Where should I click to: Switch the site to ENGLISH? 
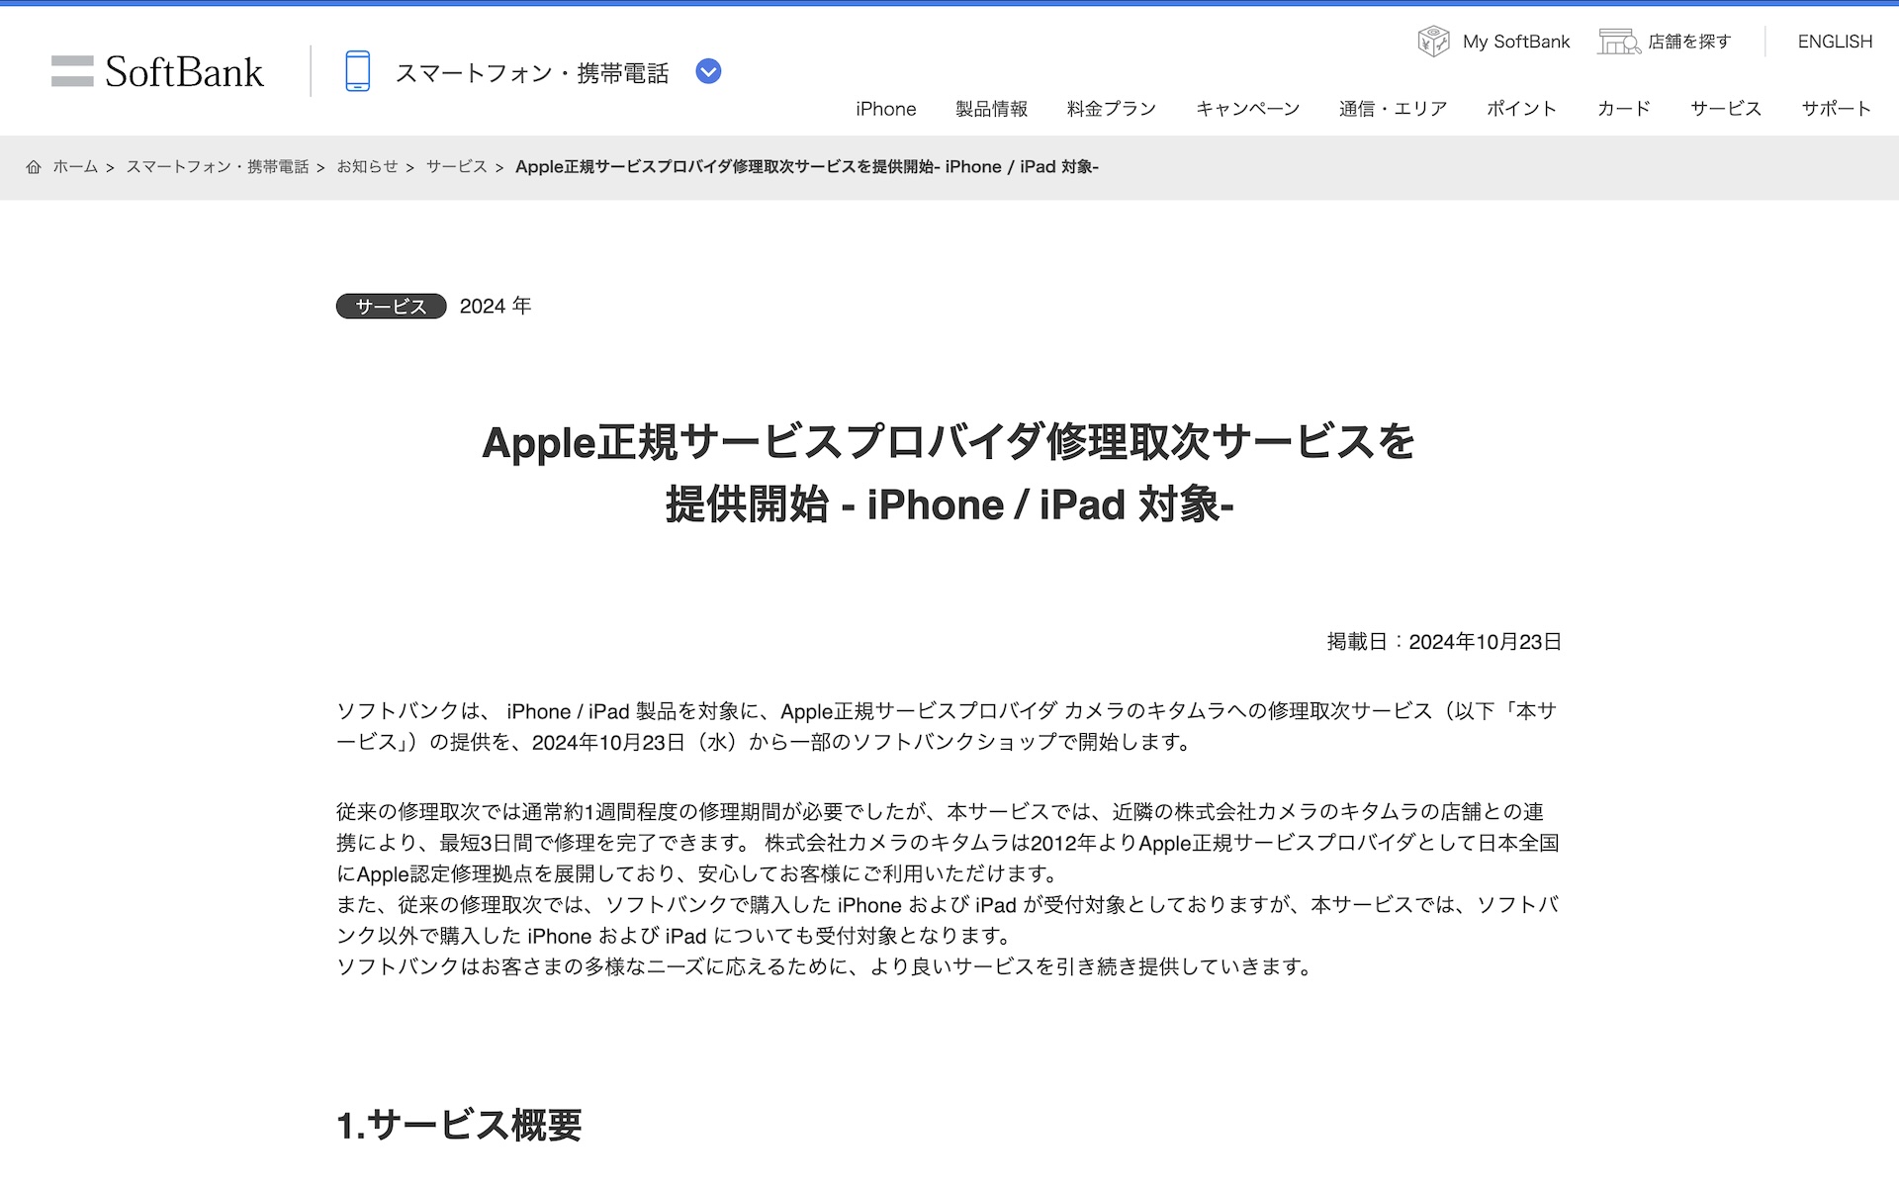point(1835,42)
